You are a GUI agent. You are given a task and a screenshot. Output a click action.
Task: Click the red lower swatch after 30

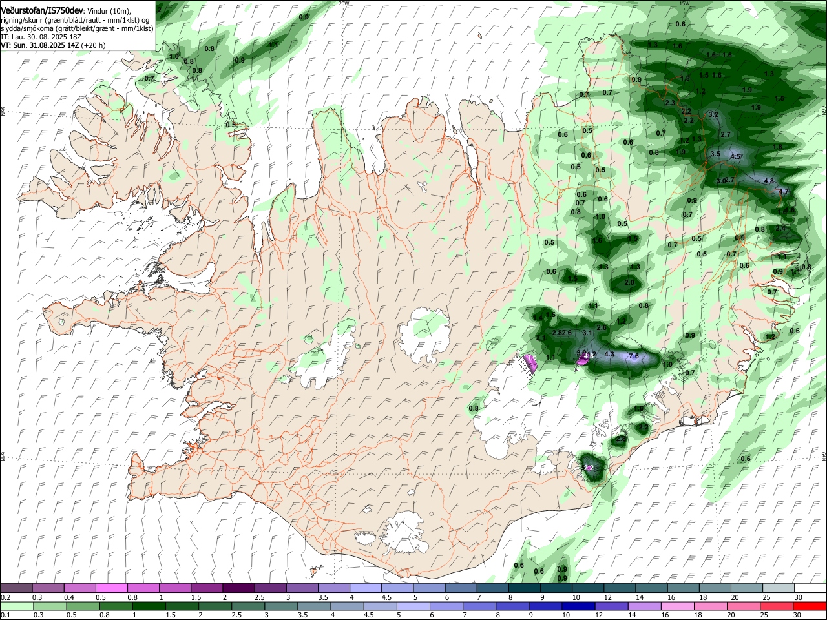click(x=809, y=606)
